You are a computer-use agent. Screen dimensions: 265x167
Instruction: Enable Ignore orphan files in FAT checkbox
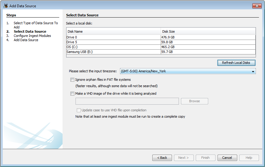[72, 80]
